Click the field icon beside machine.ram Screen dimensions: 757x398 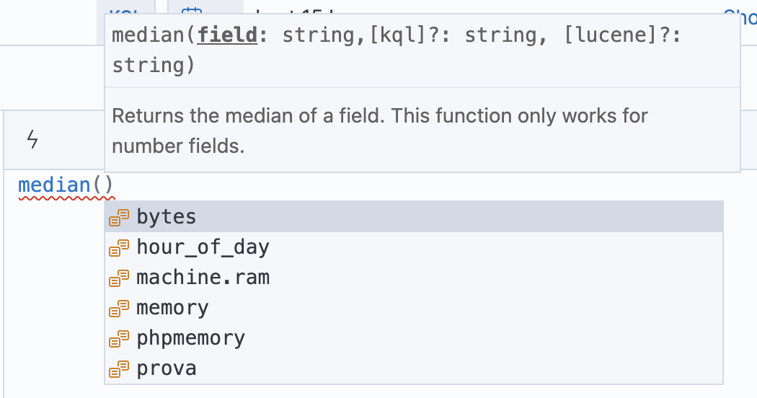click(119, 278)
